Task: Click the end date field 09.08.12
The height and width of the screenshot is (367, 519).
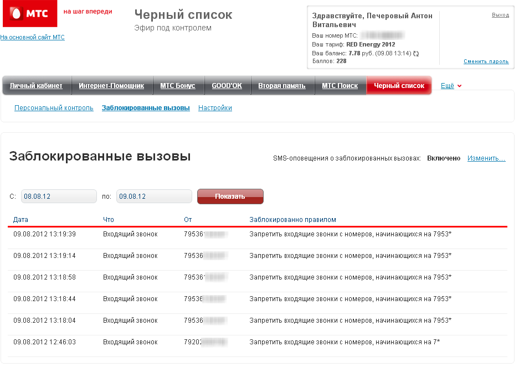Action: 154,197
